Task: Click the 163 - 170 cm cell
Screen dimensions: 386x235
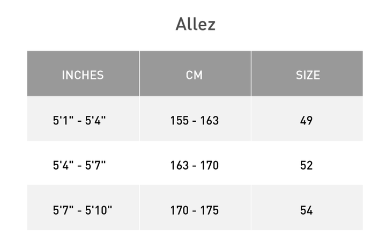Action: [195, 163]
